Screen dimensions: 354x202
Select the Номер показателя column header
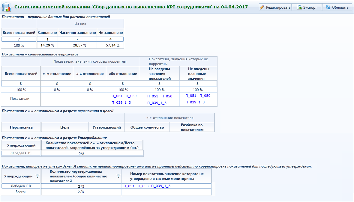(x=167, y=176)
